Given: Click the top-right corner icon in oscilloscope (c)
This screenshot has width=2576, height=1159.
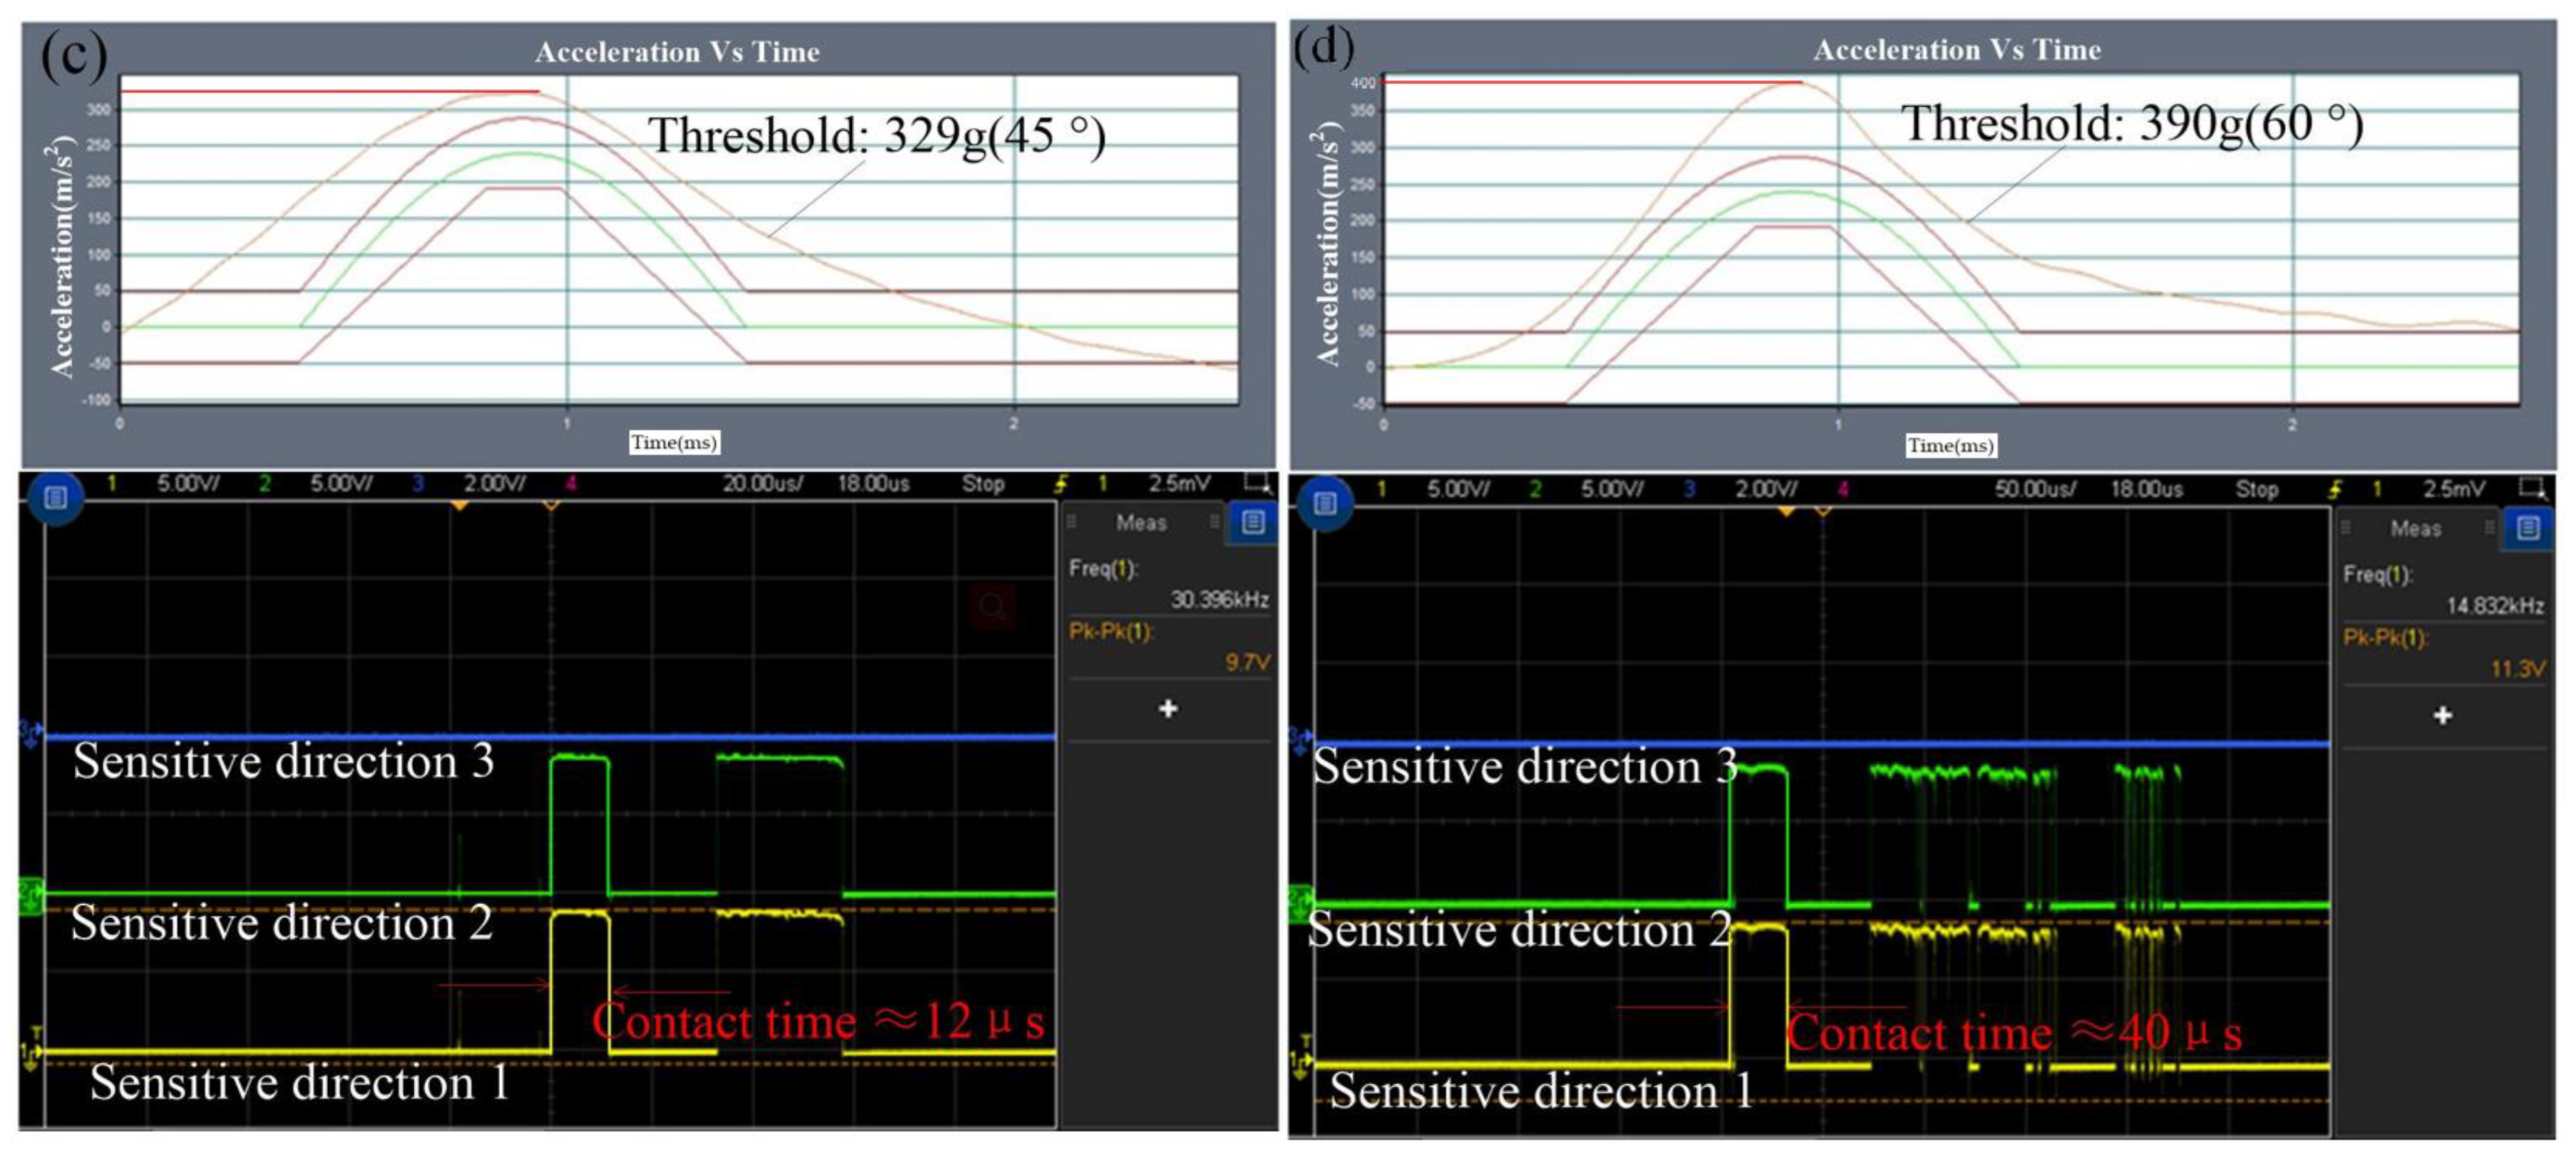Looking at the screenshot, I should pos(1258,484).
